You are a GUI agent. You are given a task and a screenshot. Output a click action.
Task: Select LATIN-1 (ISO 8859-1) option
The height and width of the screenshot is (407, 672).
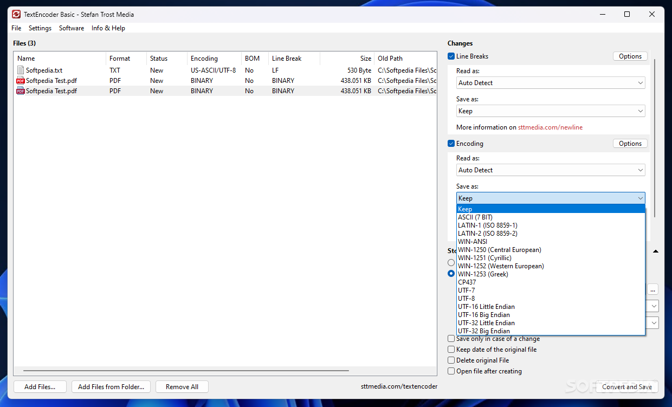point(551,225)
